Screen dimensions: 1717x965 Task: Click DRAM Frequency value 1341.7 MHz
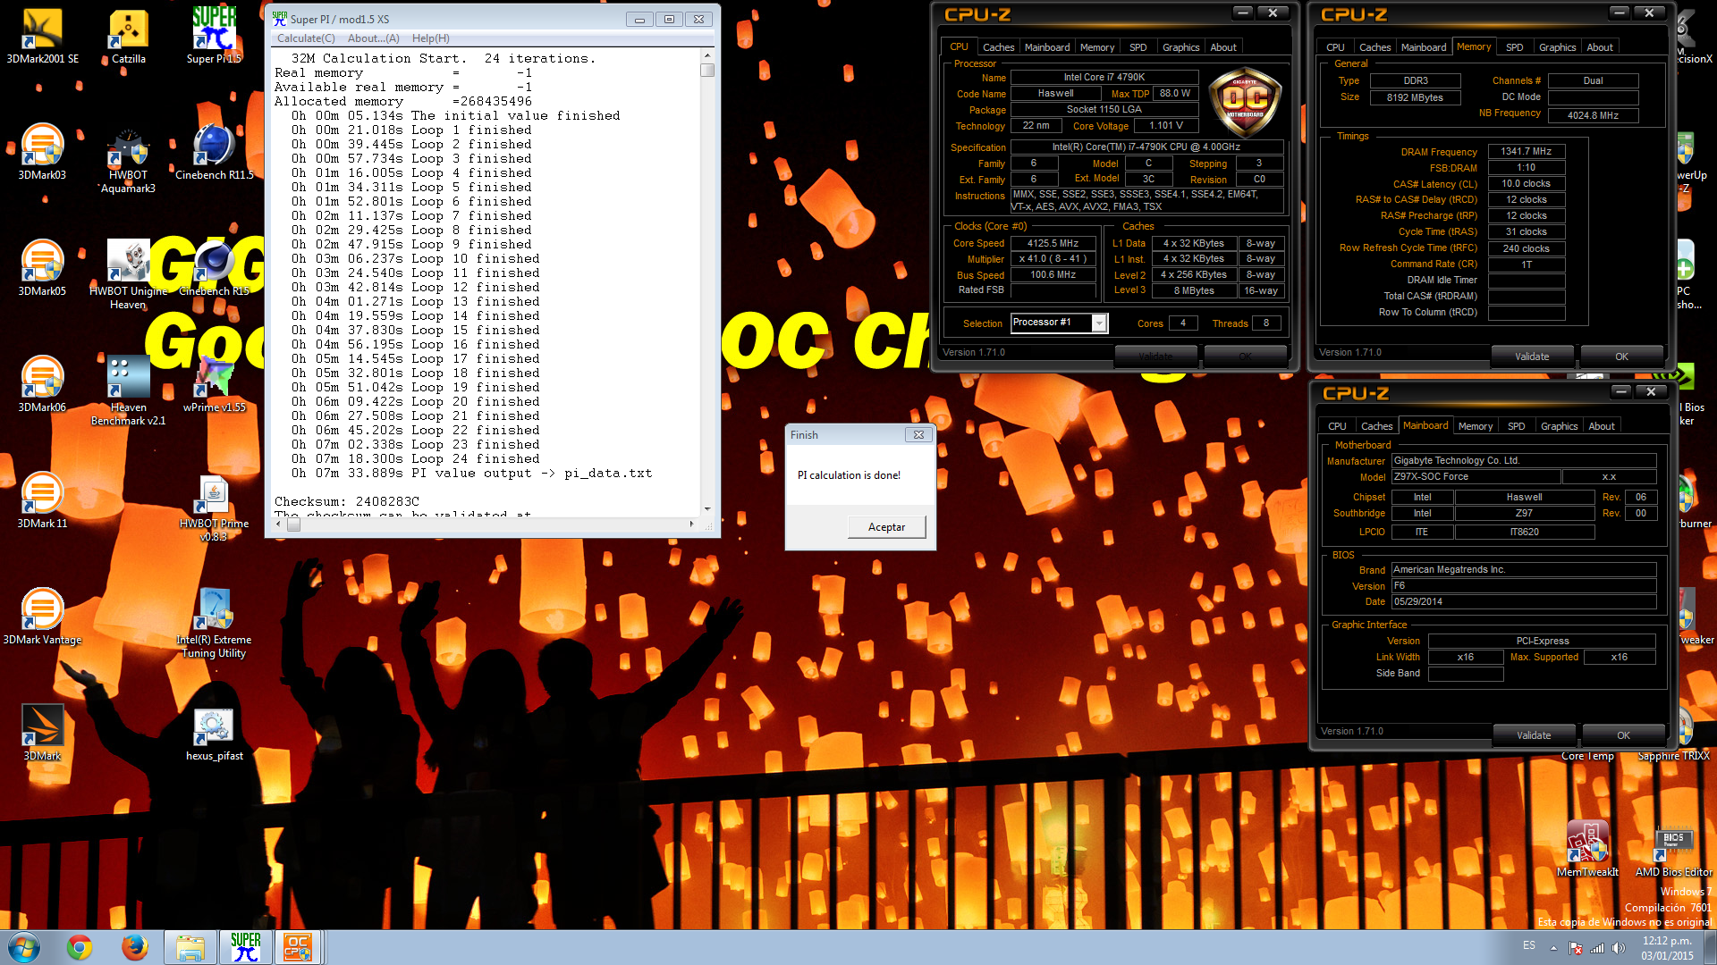[1526, 151]
